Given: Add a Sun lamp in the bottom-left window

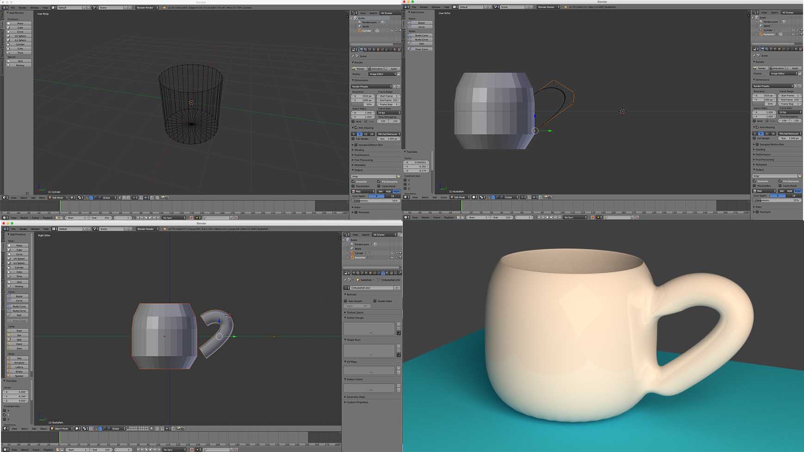Looking at the screenshot, I should (x=18, y=335).
